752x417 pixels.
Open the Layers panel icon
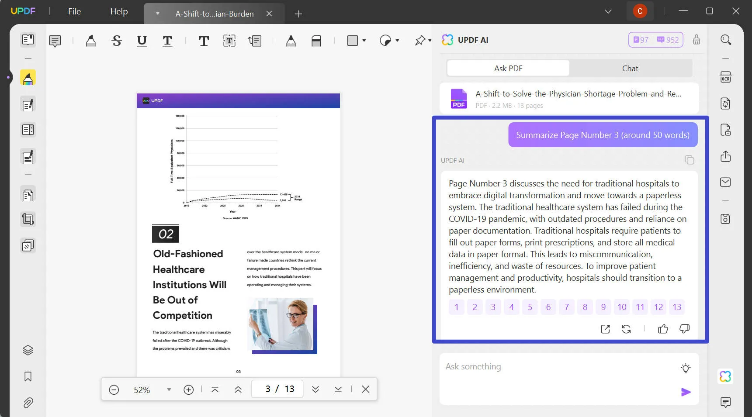coord(28,350)
